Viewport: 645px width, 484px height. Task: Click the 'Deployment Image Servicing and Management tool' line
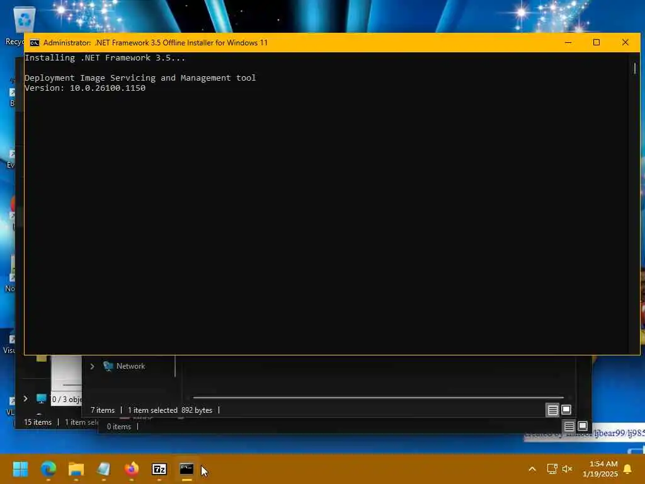(x=140, y=78)
